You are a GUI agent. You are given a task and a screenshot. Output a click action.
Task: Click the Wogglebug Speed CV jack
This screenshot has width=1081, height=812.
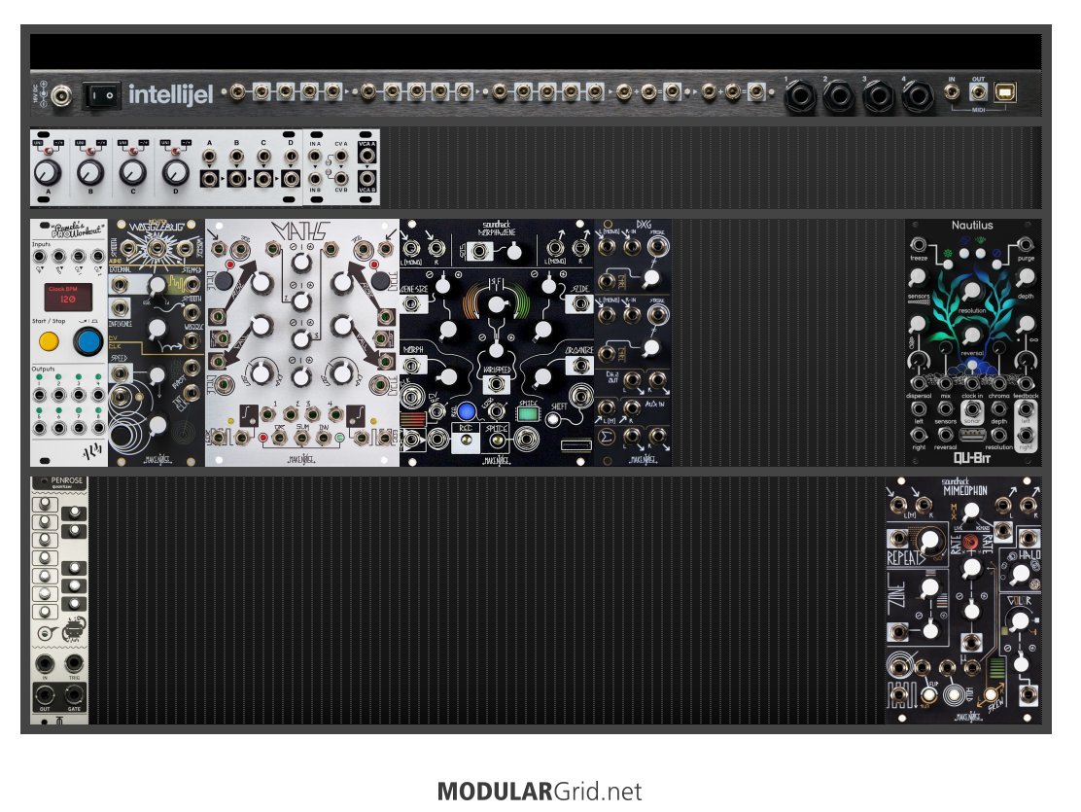pos(121,373)
